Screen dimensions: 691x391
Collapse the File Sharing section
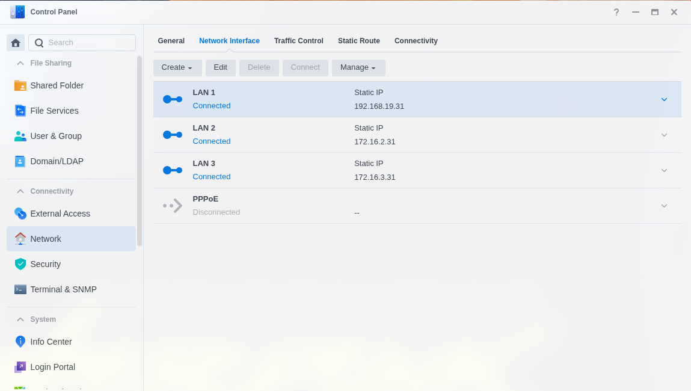20,64
